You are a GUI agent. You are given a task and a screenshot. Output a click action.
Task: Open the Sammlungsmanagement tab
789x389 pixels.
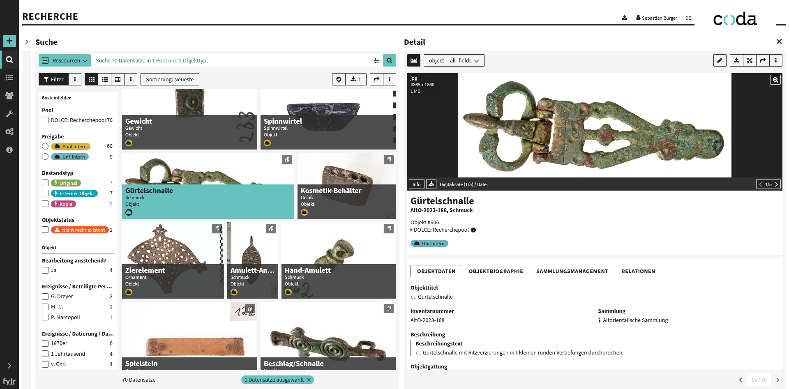tap(572, 272)
